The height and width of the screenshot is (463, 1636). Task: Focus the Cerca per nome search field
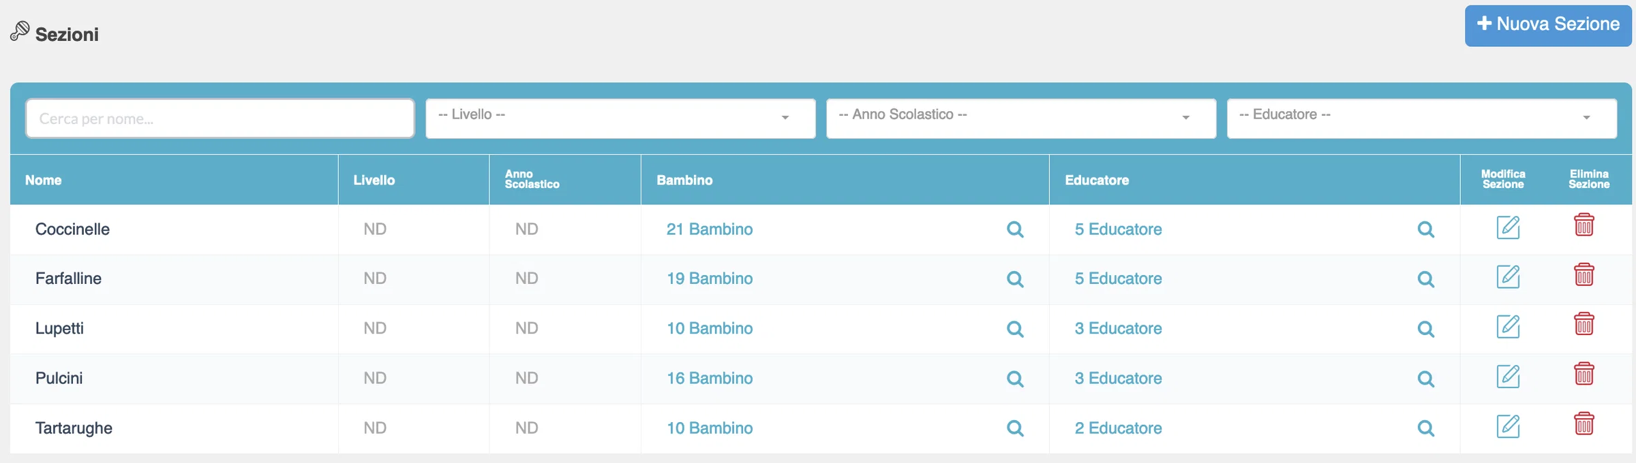click(x=220, y=118)
